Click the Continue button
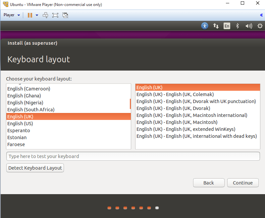 pyautogui.click(x=242, y=183)
